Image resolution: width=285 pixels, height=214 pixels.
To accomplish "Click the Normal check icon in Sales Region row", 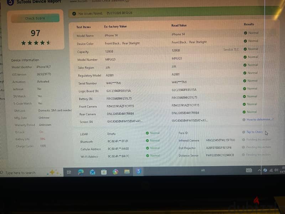I will pos(245,65).
